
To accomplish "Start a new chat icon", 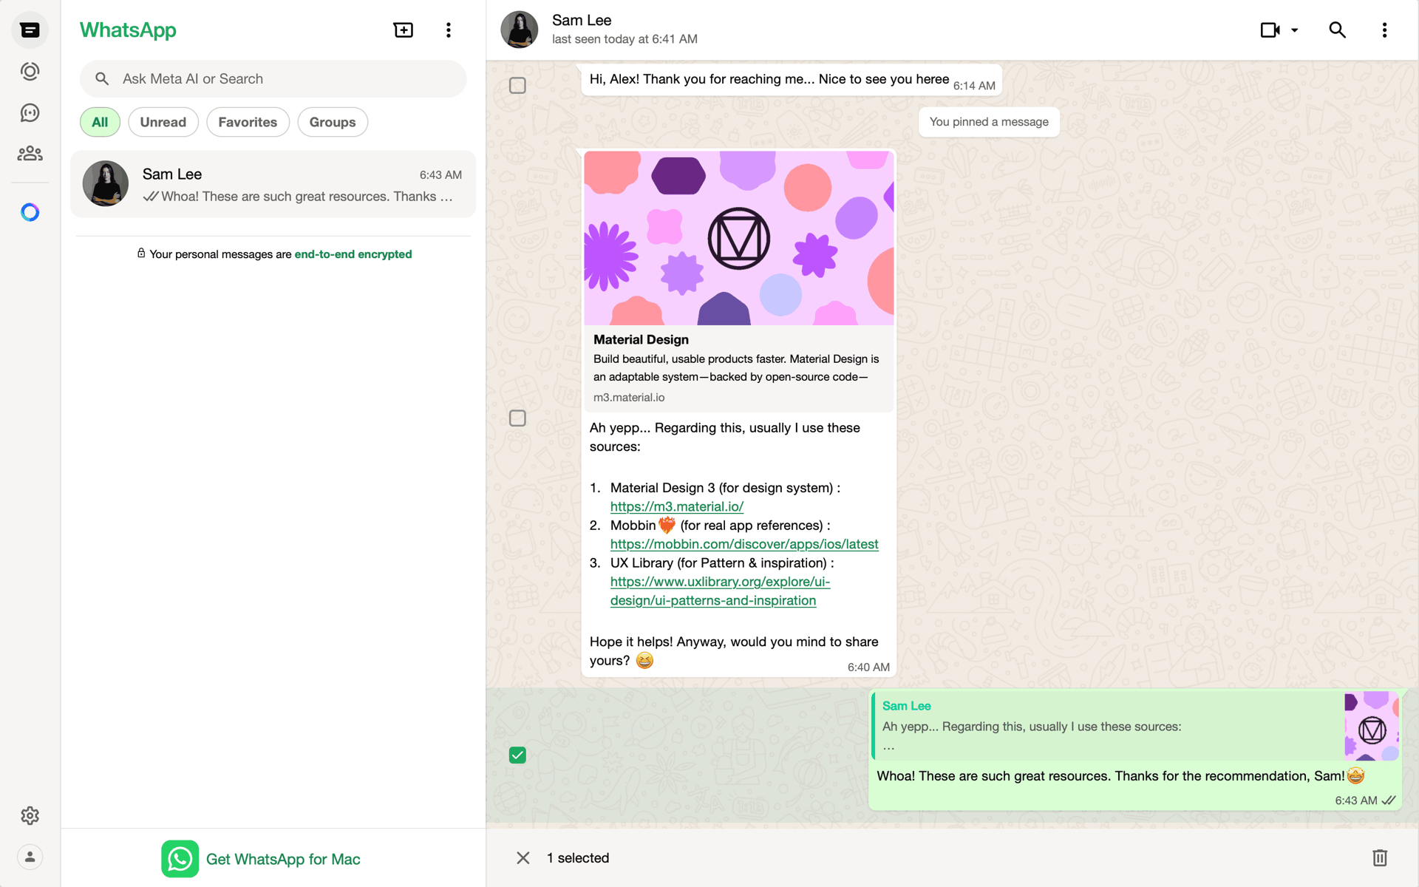I will 404,30.
